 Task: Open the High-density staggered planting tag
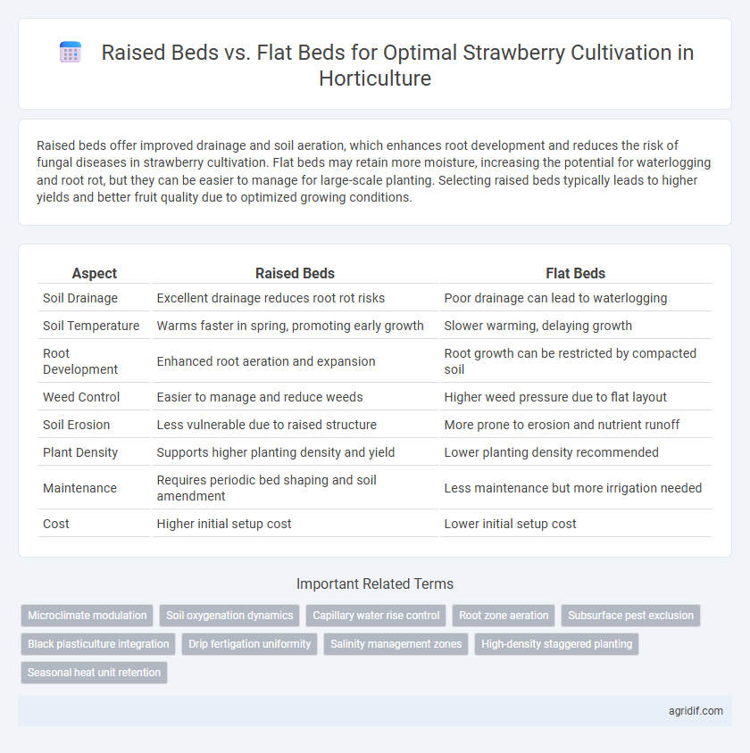pyautogui.click(x=557, y=644)
